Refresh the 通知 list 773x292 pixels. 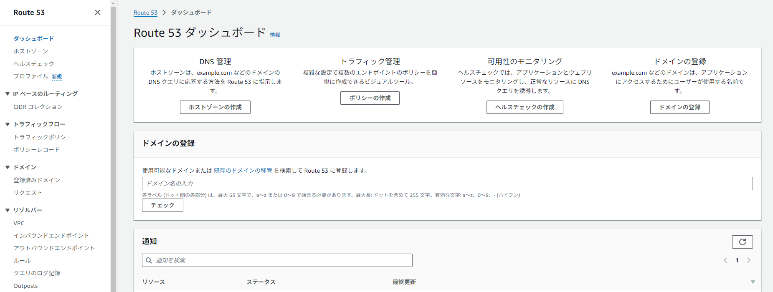click(742, 242)
